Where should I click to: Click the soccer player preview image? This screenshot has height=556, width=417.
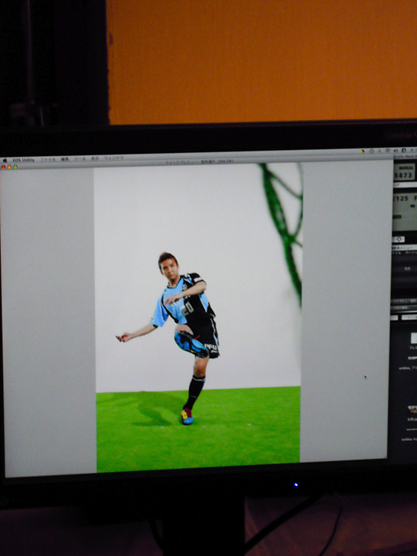point(199,318)
